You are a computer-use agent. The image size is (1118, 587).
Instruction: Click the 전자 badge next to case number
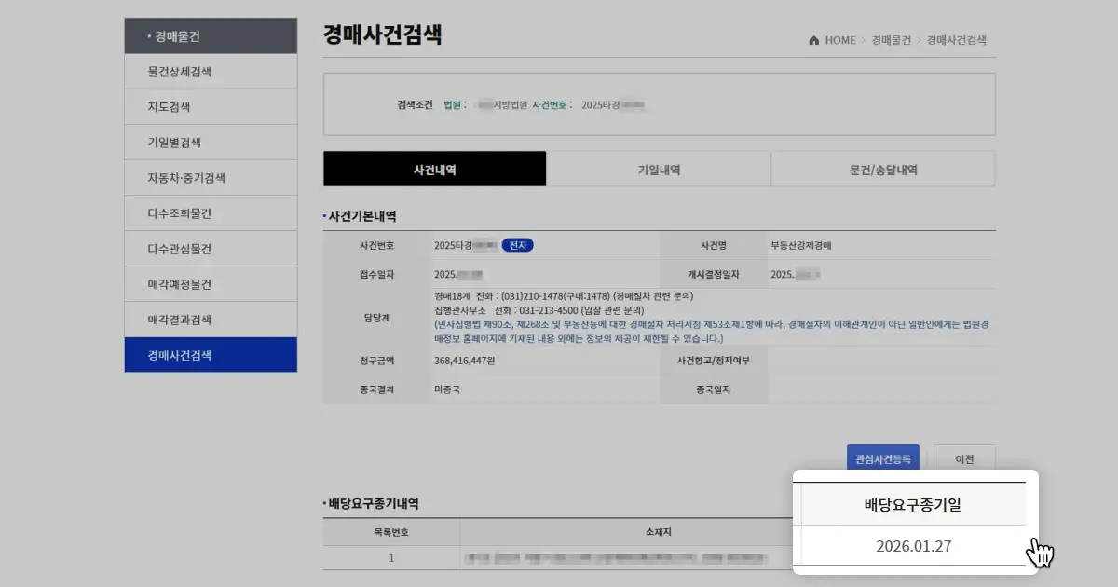(518, 245)
